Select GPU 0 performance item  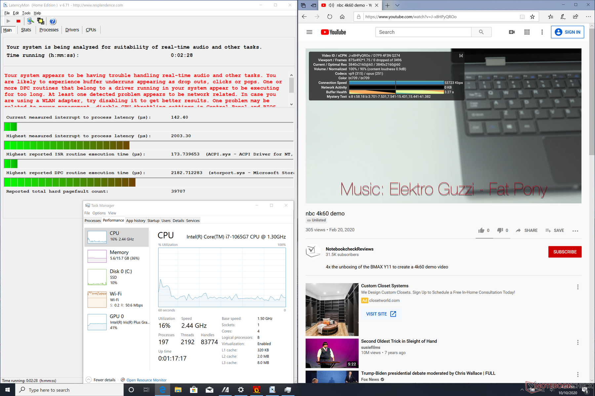point(116,321)
